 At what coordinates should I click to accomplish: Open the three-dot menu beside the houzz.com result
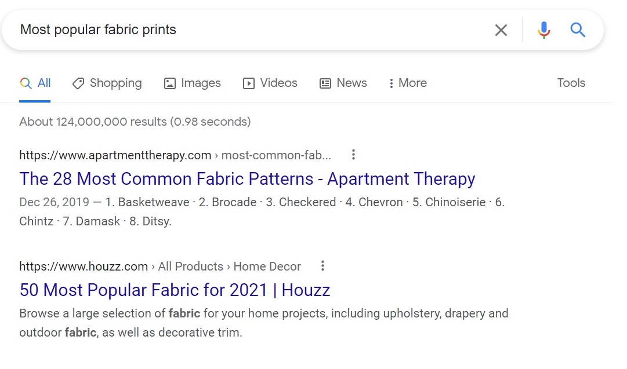pos(322,266)
